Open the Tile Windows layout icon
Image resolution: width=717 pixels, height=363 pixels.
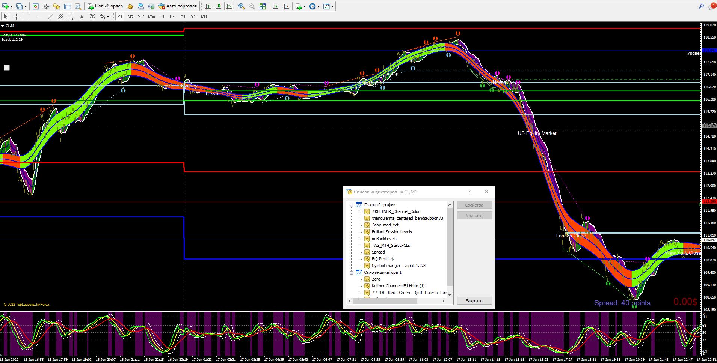[x=263, y=6]
